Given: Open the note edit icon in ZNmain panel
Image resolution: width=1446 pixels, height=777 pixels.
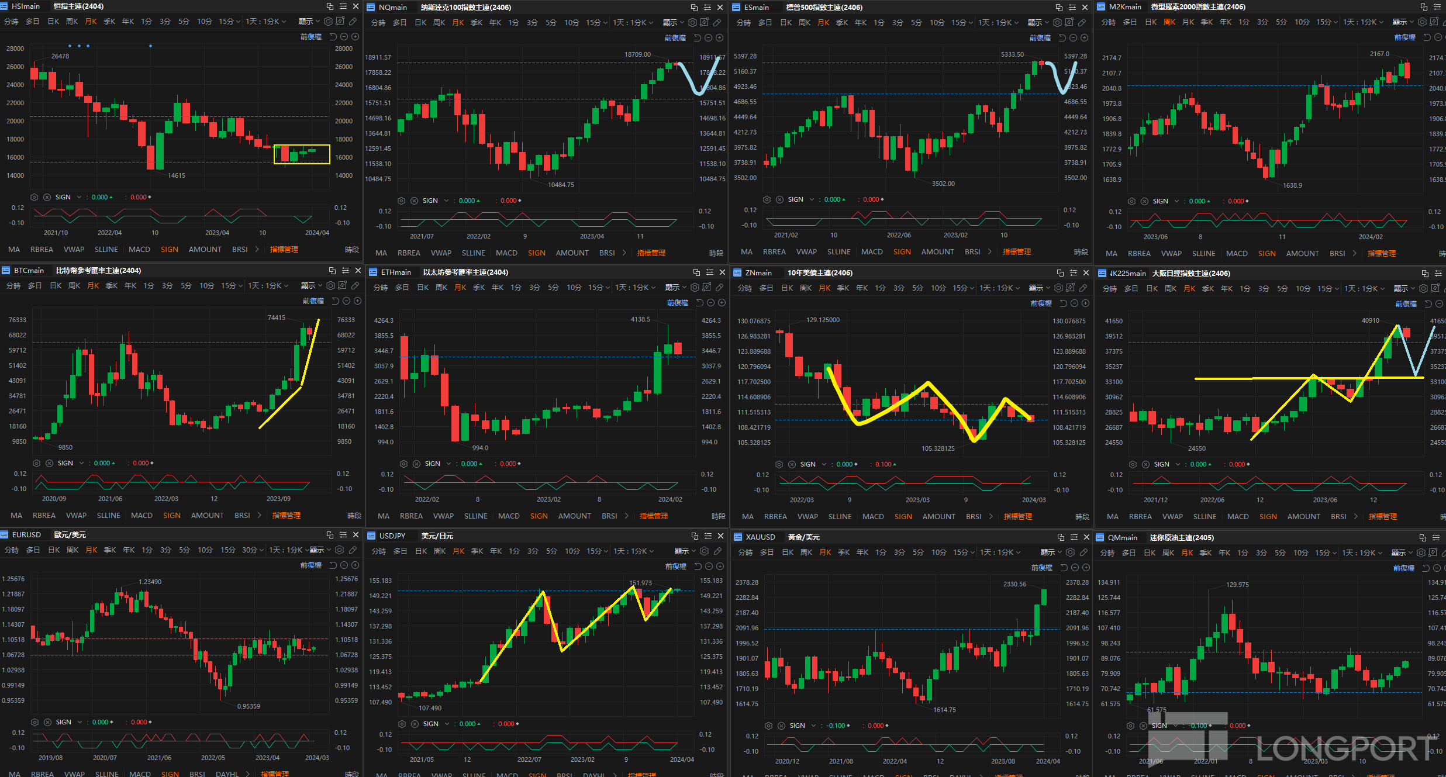Looking at the screenshot, I should [1070, 288].
